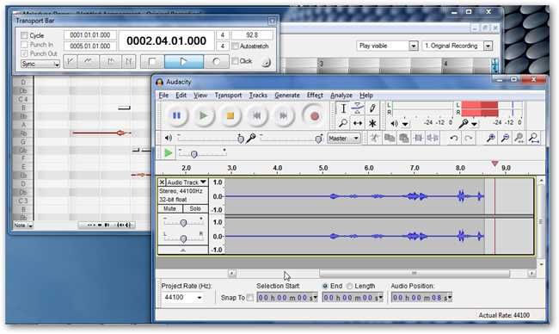This screenshot has width=559, height=334.
Task: Click the Fit Selection zoom icon
Action: (x=519, y=138)
